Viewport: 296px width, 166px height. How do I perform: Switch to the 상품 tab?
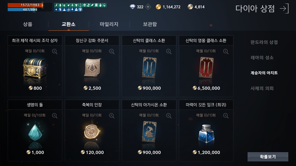tap(27, 24)
